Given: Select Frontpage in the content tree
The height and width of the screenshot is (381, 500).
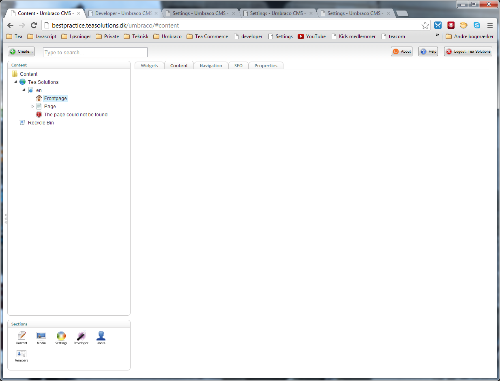Looking at the screenshot, I should [56, 98].
